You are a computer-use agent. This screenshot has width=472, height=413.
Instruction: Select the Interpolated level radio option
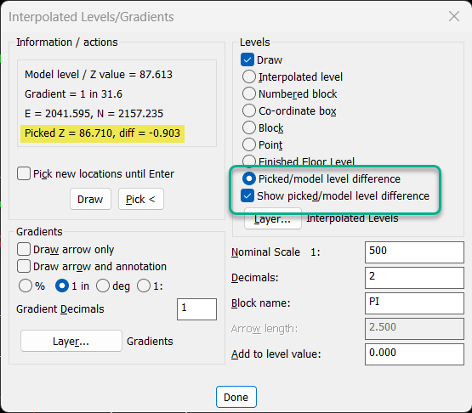point(249,76)
